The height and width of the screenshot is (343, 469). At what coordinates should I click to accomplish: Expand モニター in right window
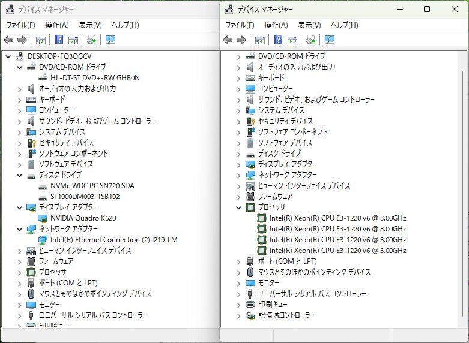[x=238, y=283]
